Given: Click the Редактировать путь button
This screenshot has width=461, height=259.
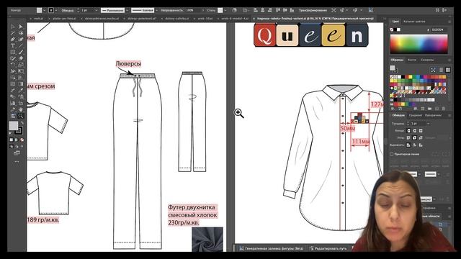Looking at the screenshot, I should pyautogui.click(x=328, y=248).
